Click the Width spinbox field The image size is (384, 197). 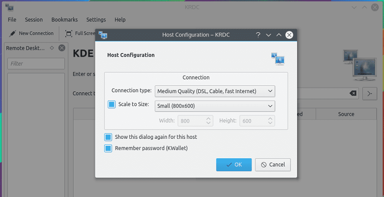coord(195,121)
